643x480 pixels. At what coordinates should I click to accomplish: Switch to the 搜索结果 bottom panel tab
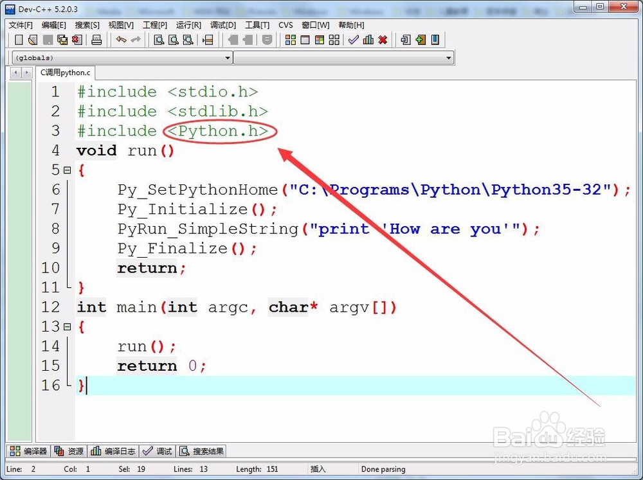click(x=202, y=450)
